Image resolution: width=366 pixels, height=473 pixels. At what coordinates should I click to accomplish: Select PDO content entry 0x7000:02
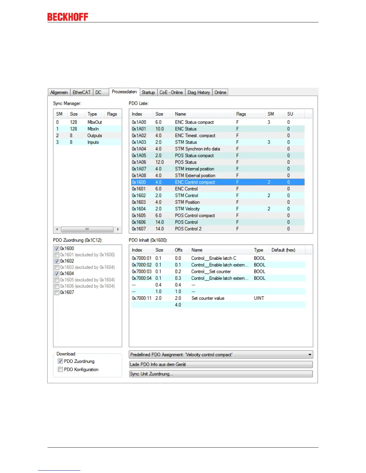click(x=218, y=265)
